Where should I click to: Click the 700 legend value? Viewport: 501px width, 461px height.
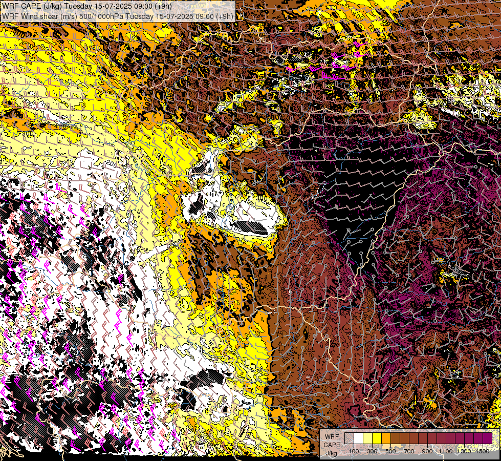(409, 451)
